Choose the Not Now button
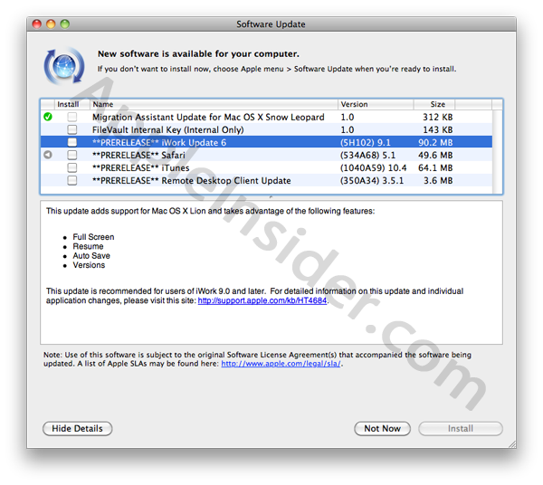The width and height of the screenshot is (543, 485). (x=382, y=429)
